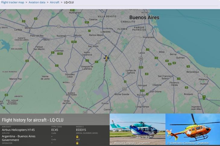Click the San Francisco Solano map label
220x146 pixels.
pos(165,77)
